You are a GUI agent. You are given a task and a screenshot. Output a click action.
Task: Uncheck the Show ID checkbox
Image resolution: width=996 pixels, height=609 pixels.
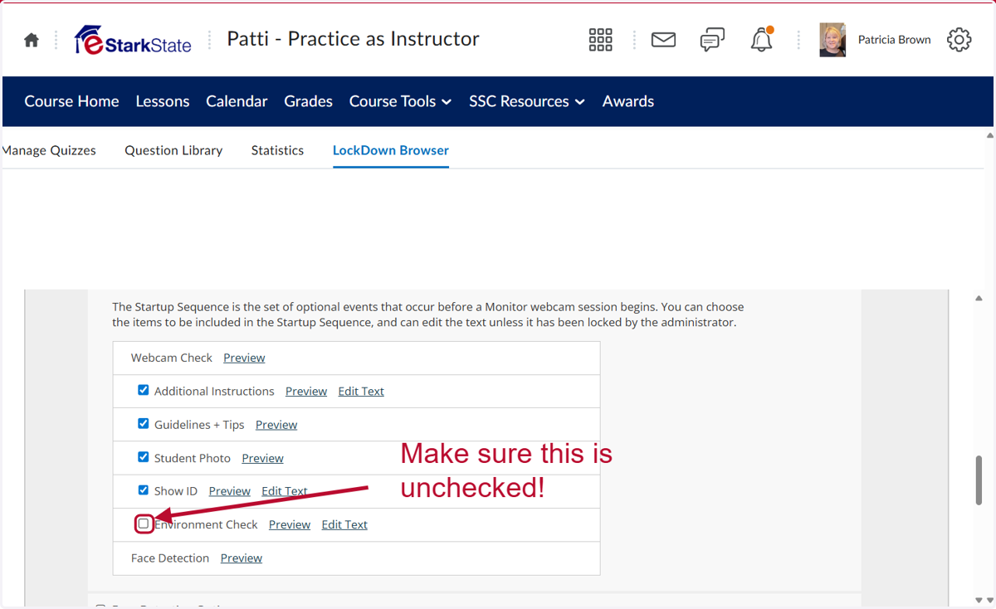point(144,490)
